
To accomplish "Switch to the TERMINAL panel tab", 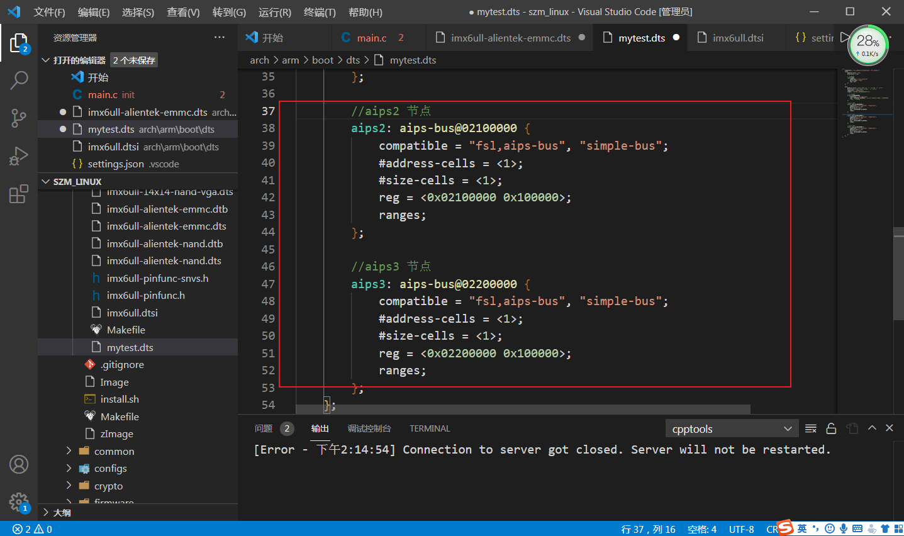I will coord(430,428).
